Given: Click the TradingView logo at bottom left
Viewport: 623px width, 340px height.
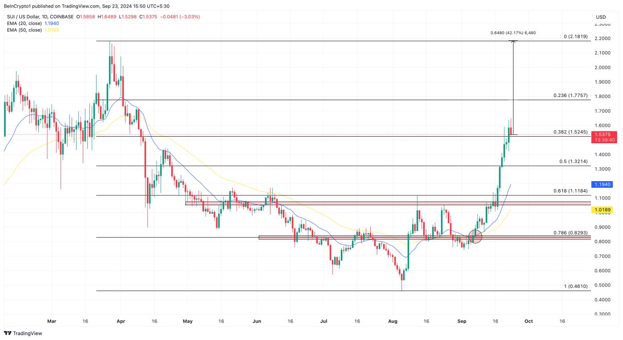Looking at the screenshot, I should pos(22,333).
